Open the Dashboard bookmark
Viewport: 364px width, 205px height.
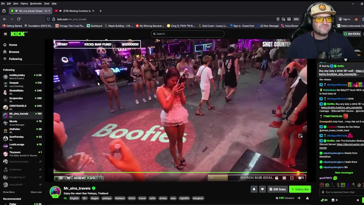[94, 26]
